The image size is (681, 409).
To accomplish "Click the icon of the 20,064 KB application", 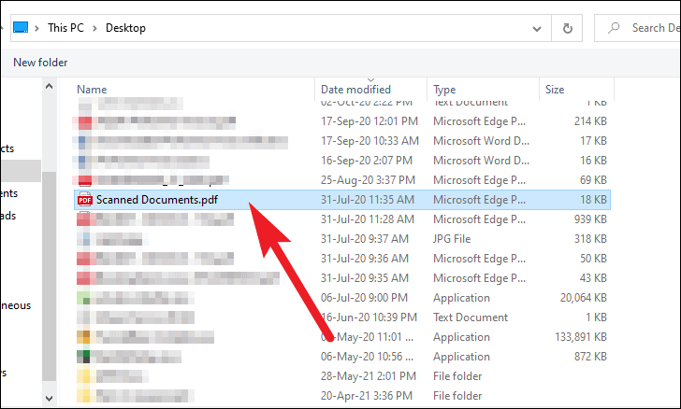I will 84,298.
